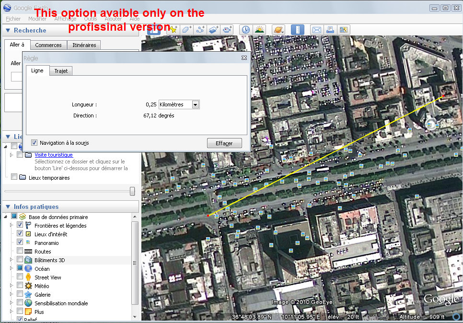Uncheck the Panoramio layer checkbox
463x323 pixels.
pos(20,242)
